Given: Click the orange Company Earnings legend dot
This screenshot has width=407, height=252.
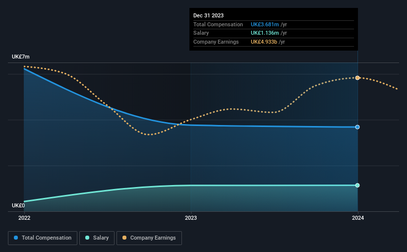Looking at the screenshot, I should click(124, 238).
